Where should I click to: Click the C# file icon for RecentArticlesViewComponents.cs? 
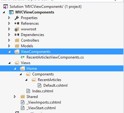(x=22, y=57)
